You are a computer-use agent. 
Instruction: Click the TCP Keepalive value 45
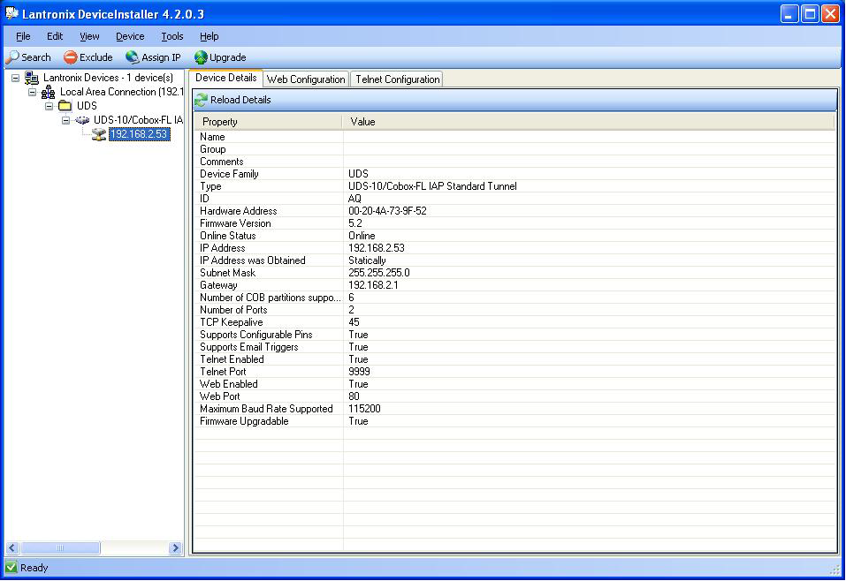[x=354, y=322]
